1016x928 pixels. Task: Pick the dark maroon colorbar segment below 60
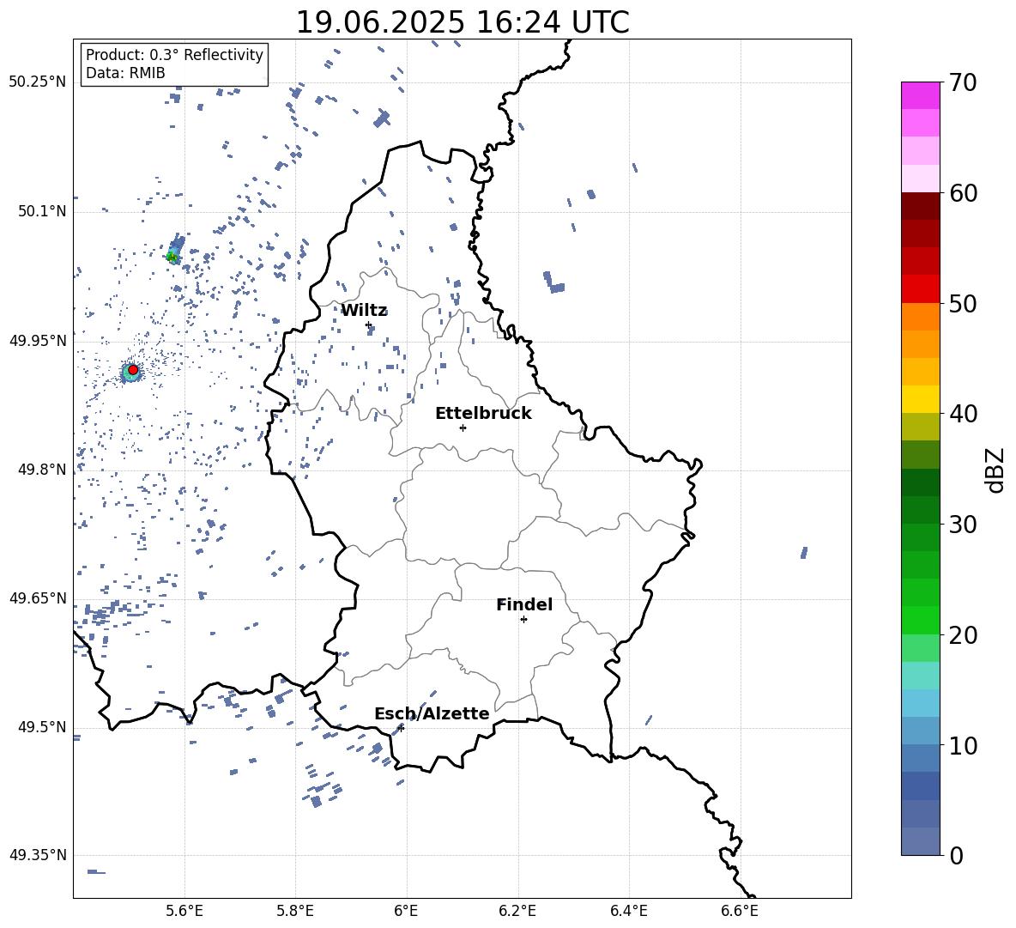tap(921, 207)
